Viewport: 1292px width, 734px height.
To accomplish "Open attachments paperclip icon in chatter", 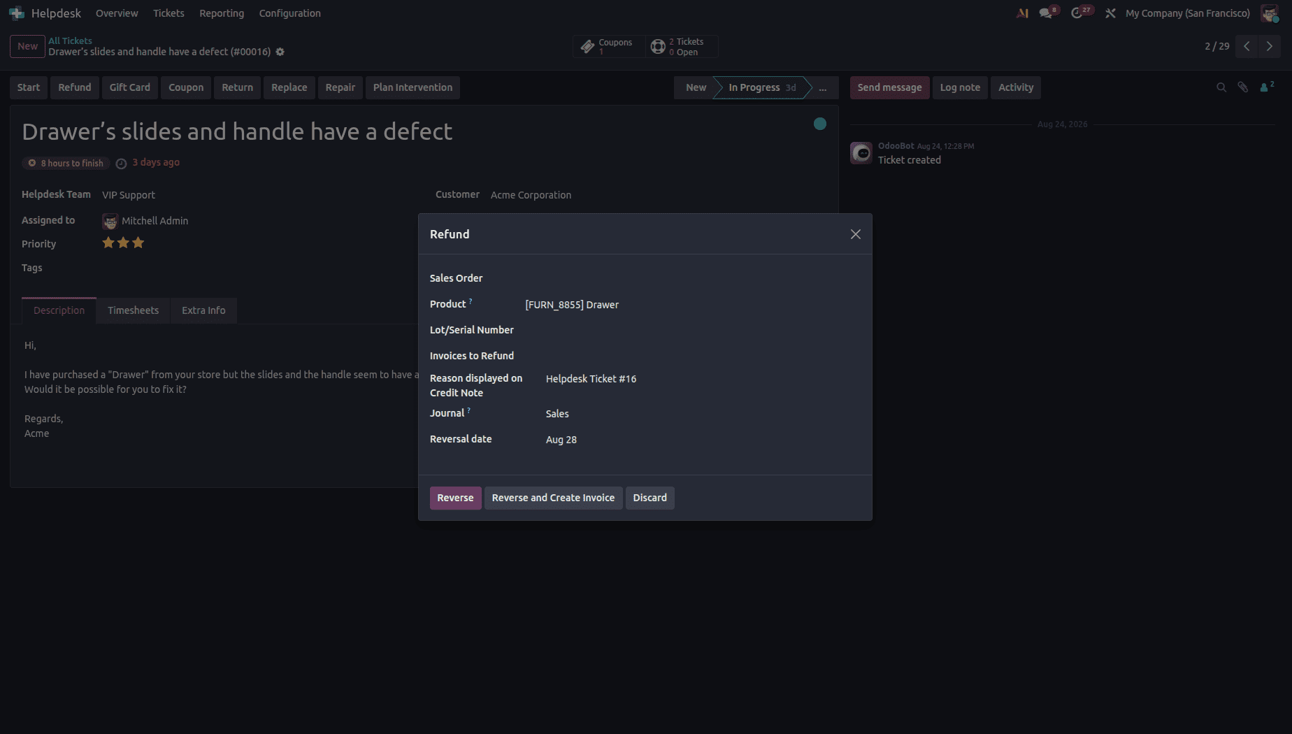I will coord(1243,87).
